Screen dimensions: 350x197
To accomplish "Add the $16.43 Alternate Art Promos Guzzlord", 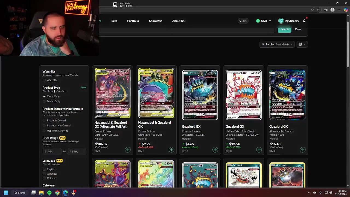I will (303, 150).
